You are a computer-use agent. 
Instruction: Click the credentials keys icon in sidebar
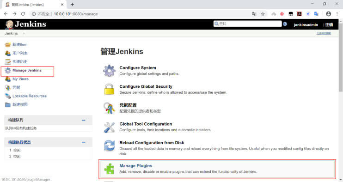tap(8, 88)
